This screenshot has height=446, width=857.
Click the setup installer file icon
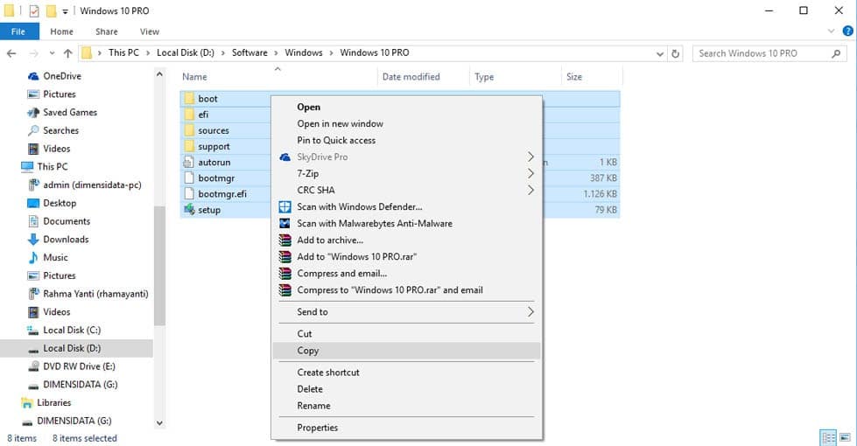point(189,210)
